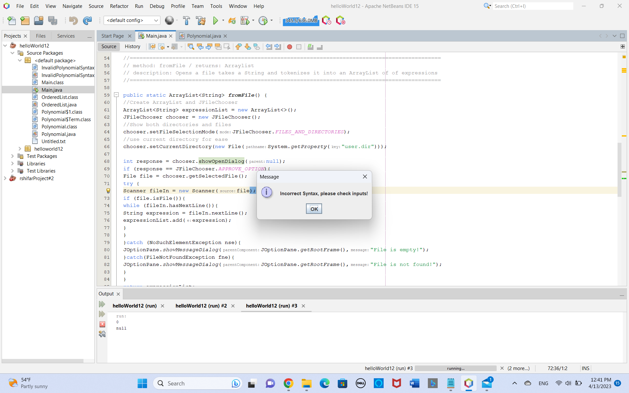Viewport: 629px width, 393px height.
Task: Click the New File icon in toolbar
Action: coord(11,21)
